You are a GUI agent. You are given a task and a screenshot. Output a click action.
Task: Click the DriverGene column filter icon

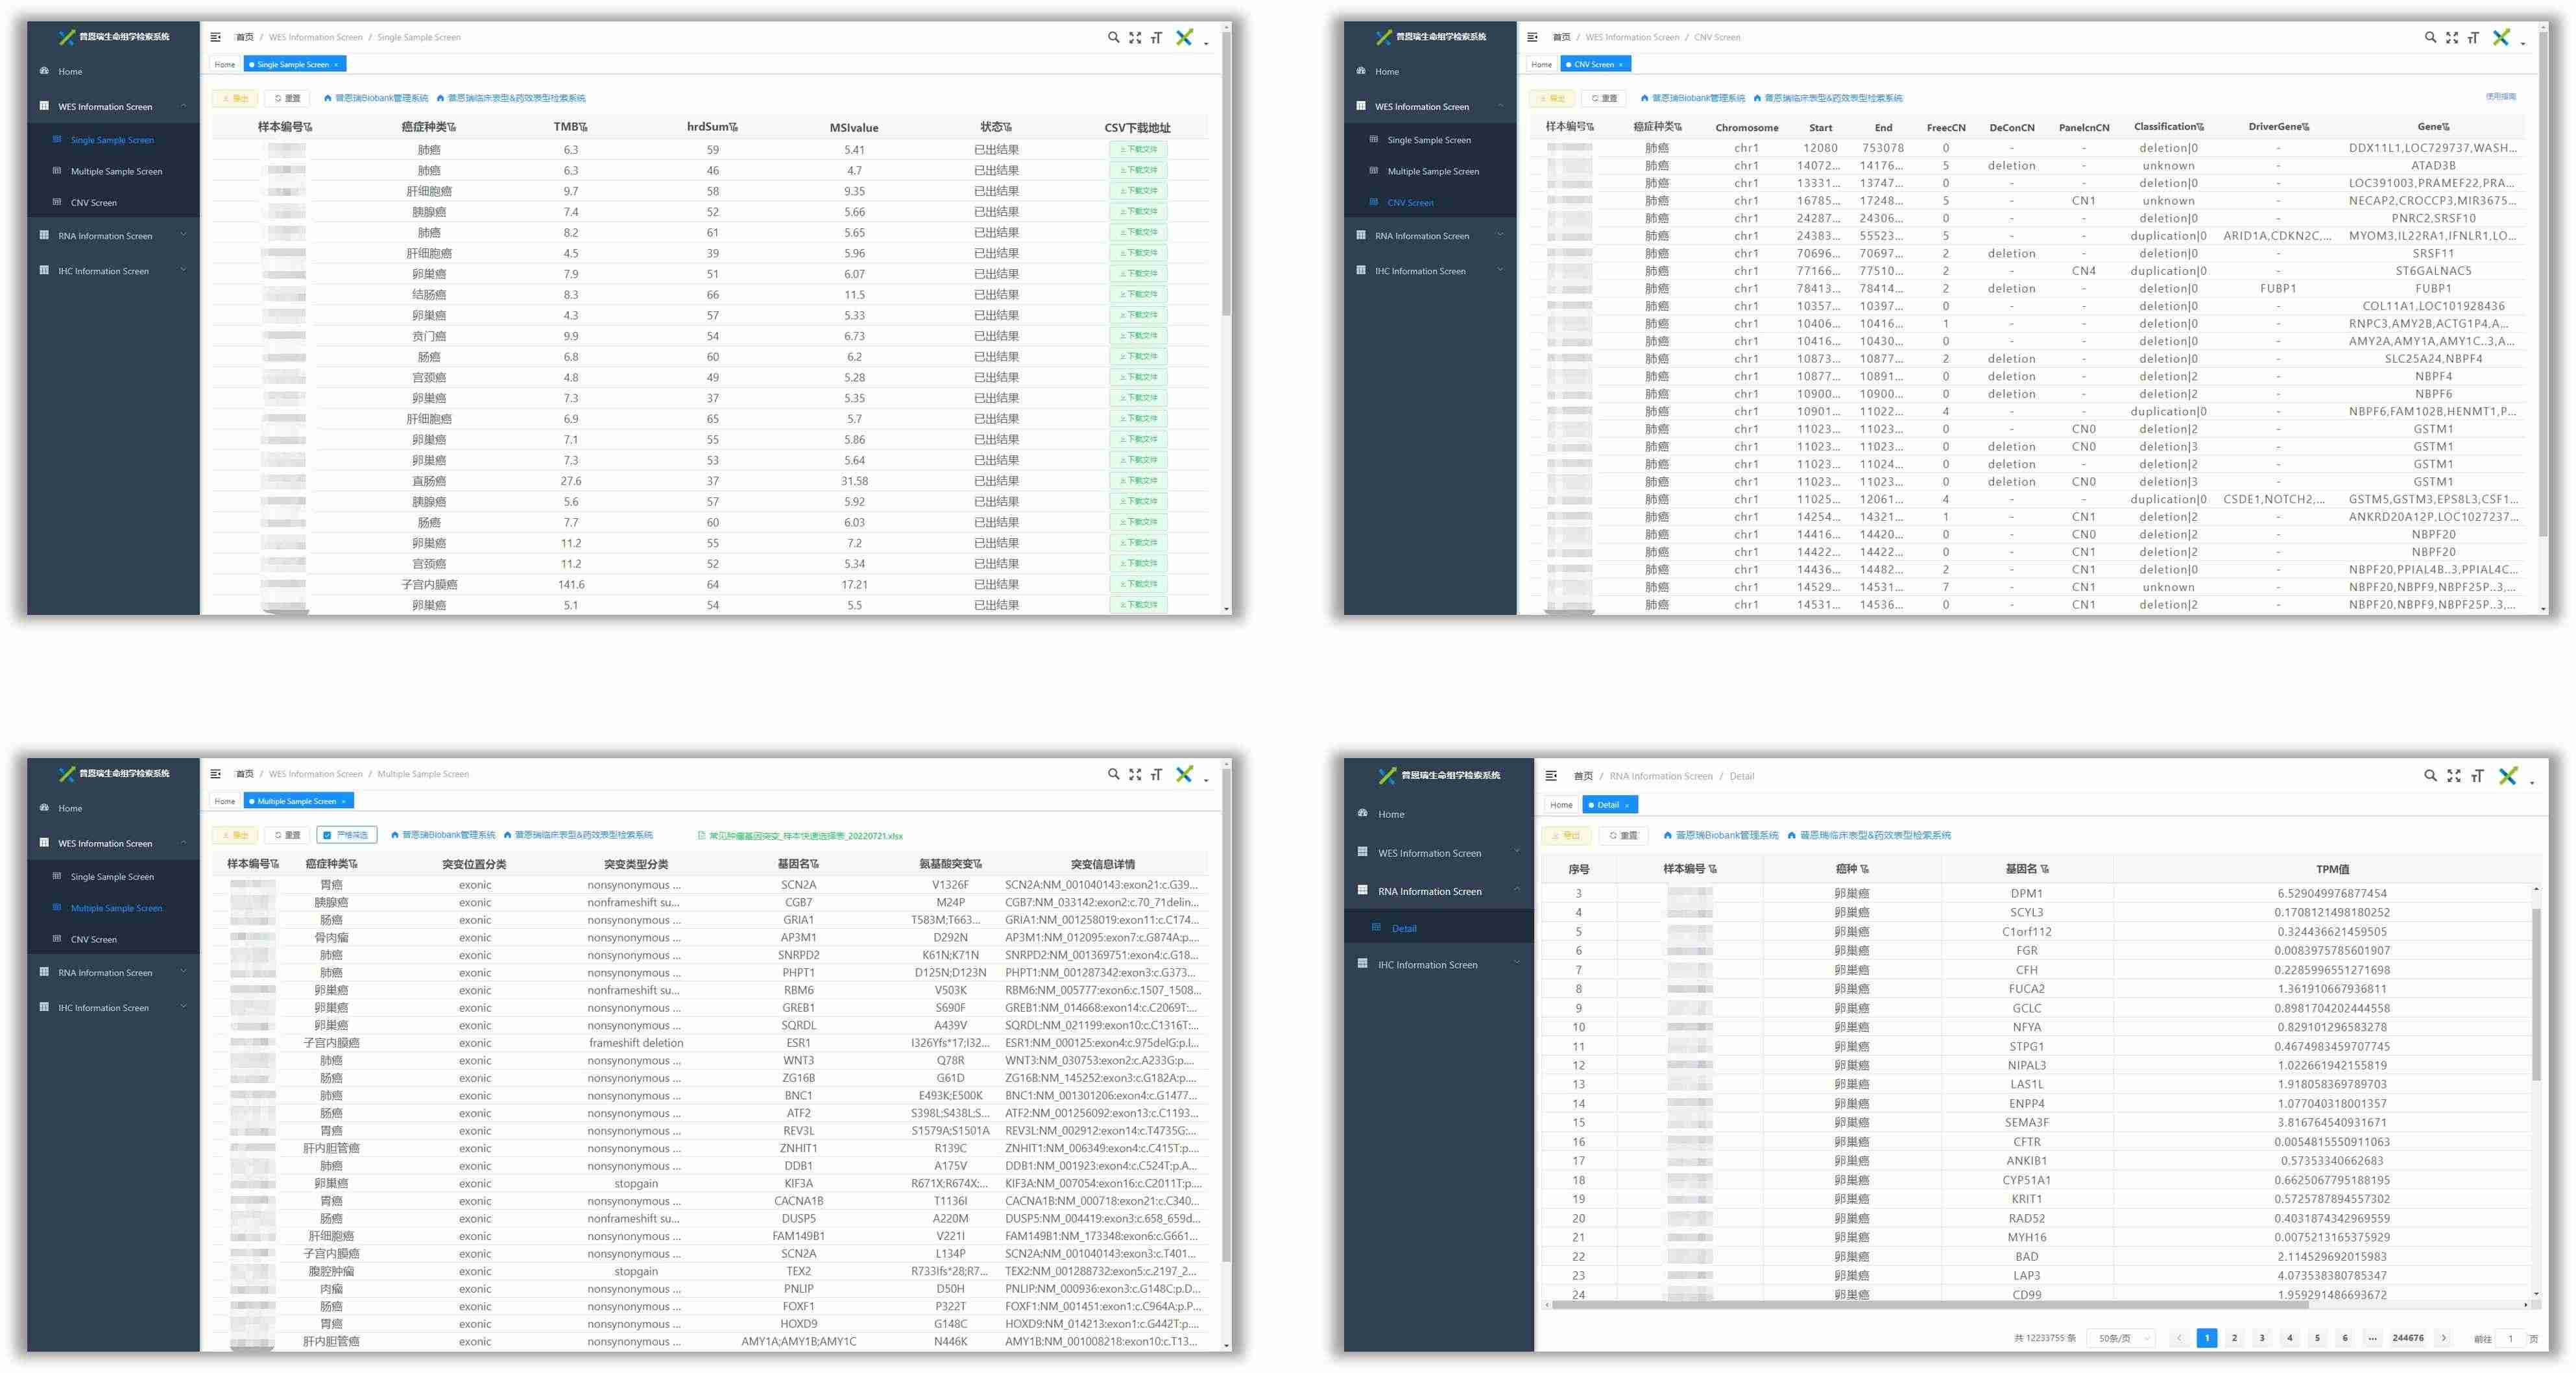point(2305,127)
